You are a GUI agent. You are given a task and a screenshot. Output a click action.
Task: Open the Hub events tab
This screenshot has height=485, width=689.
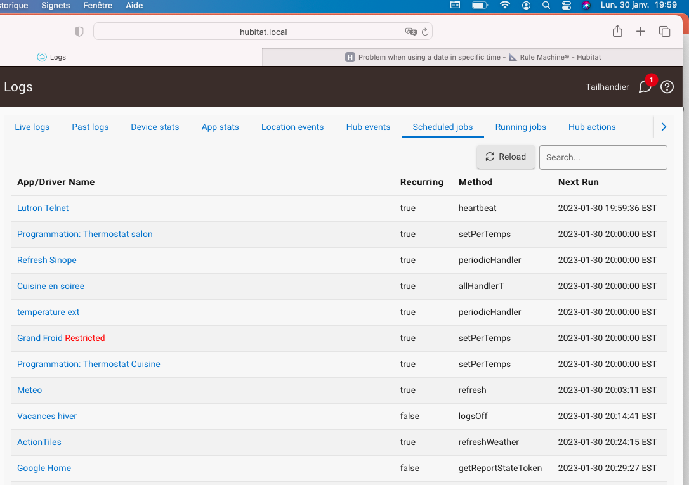coord(368,127)
